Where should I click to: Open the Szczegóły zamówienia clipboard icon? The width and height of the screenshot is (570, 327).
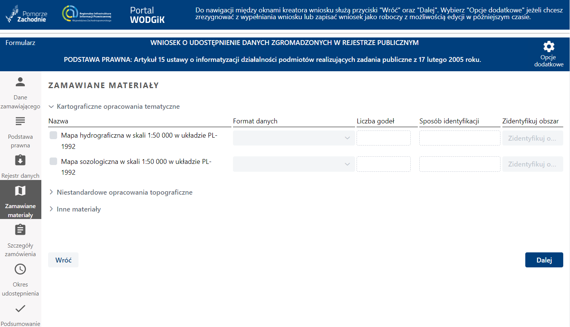click(x=20, y=229)
